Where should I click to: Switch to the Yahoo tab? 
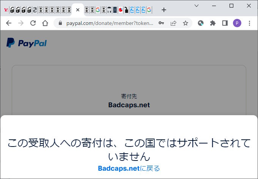tap(6, 10)
